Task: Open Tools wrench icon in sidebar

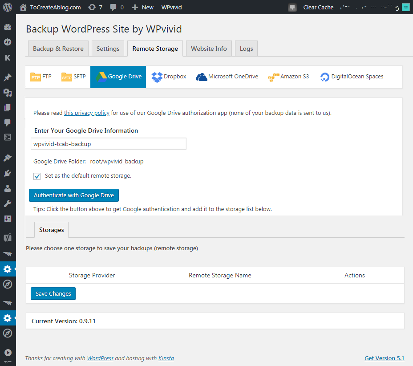Action: (8, 203)
